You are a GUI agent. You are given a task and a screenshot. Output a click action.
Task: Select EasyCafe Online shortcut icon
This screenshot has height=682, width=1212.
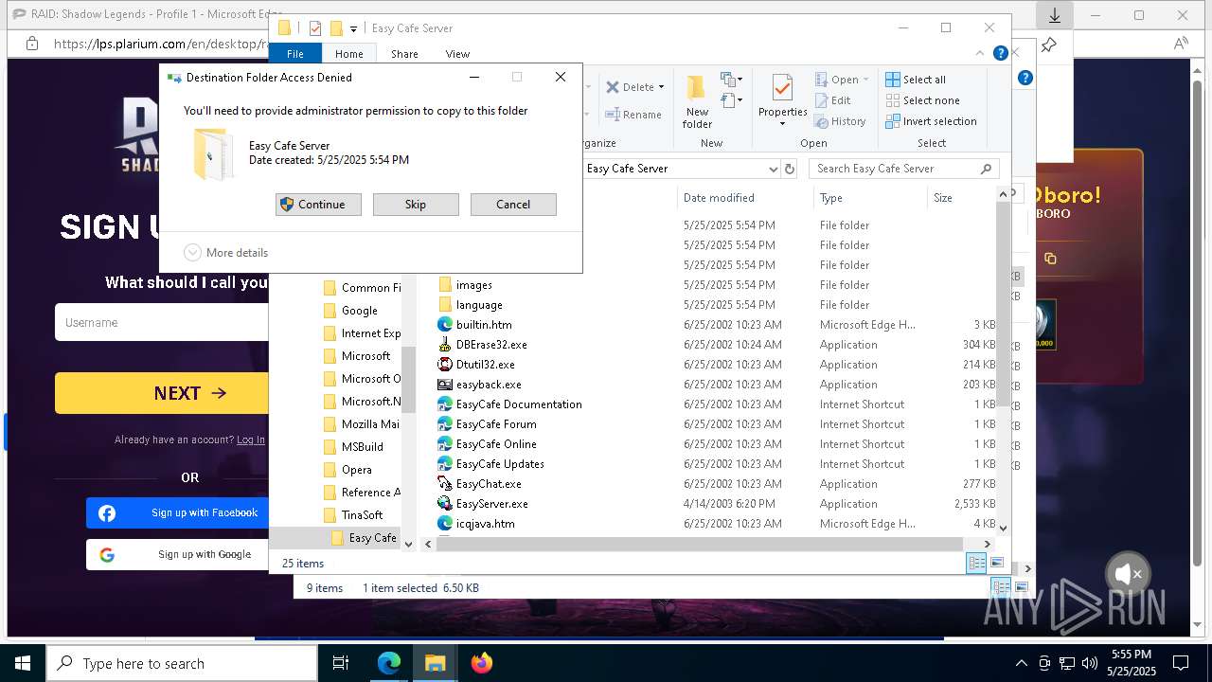(445, 444)
